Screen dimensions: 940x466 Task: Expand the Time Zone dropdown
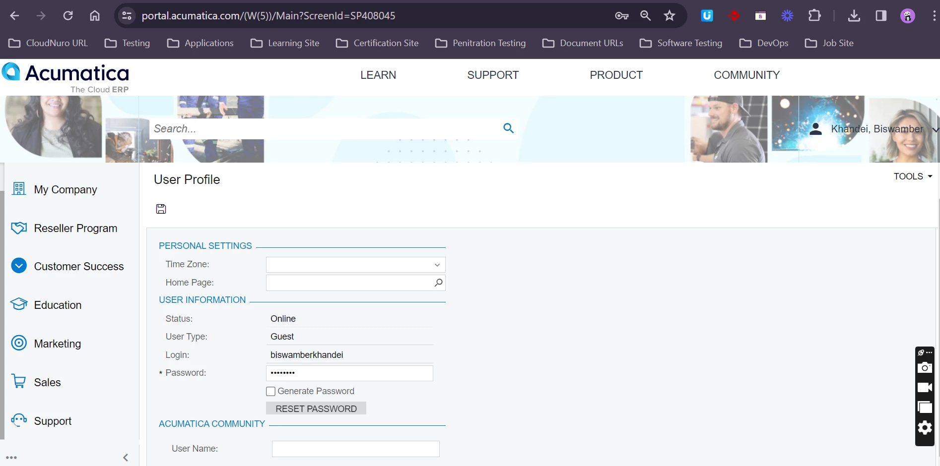(437, 265)
